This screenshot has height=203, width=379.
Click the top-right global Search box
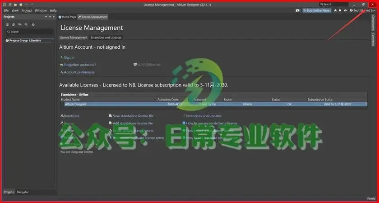pyautogui.click(x=334, y=5)
